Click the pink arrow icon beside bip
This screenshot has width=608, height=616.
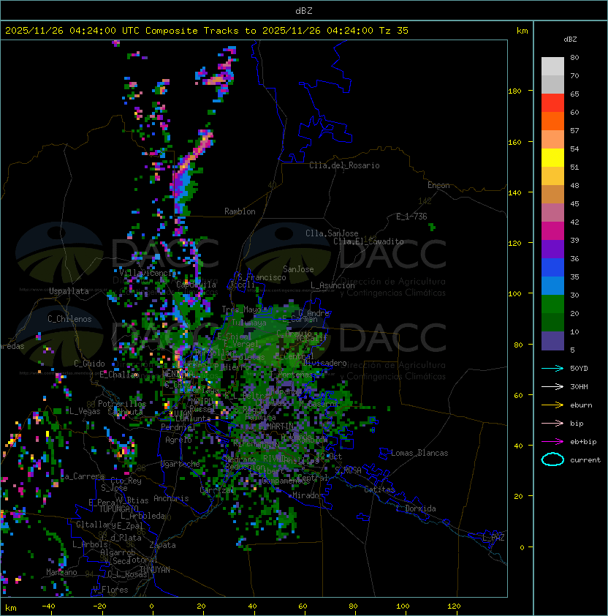552,424
